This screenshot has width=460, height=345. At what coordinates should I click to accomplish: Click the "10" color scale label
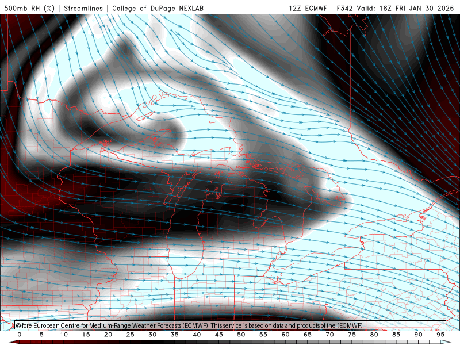click(64, 335)
